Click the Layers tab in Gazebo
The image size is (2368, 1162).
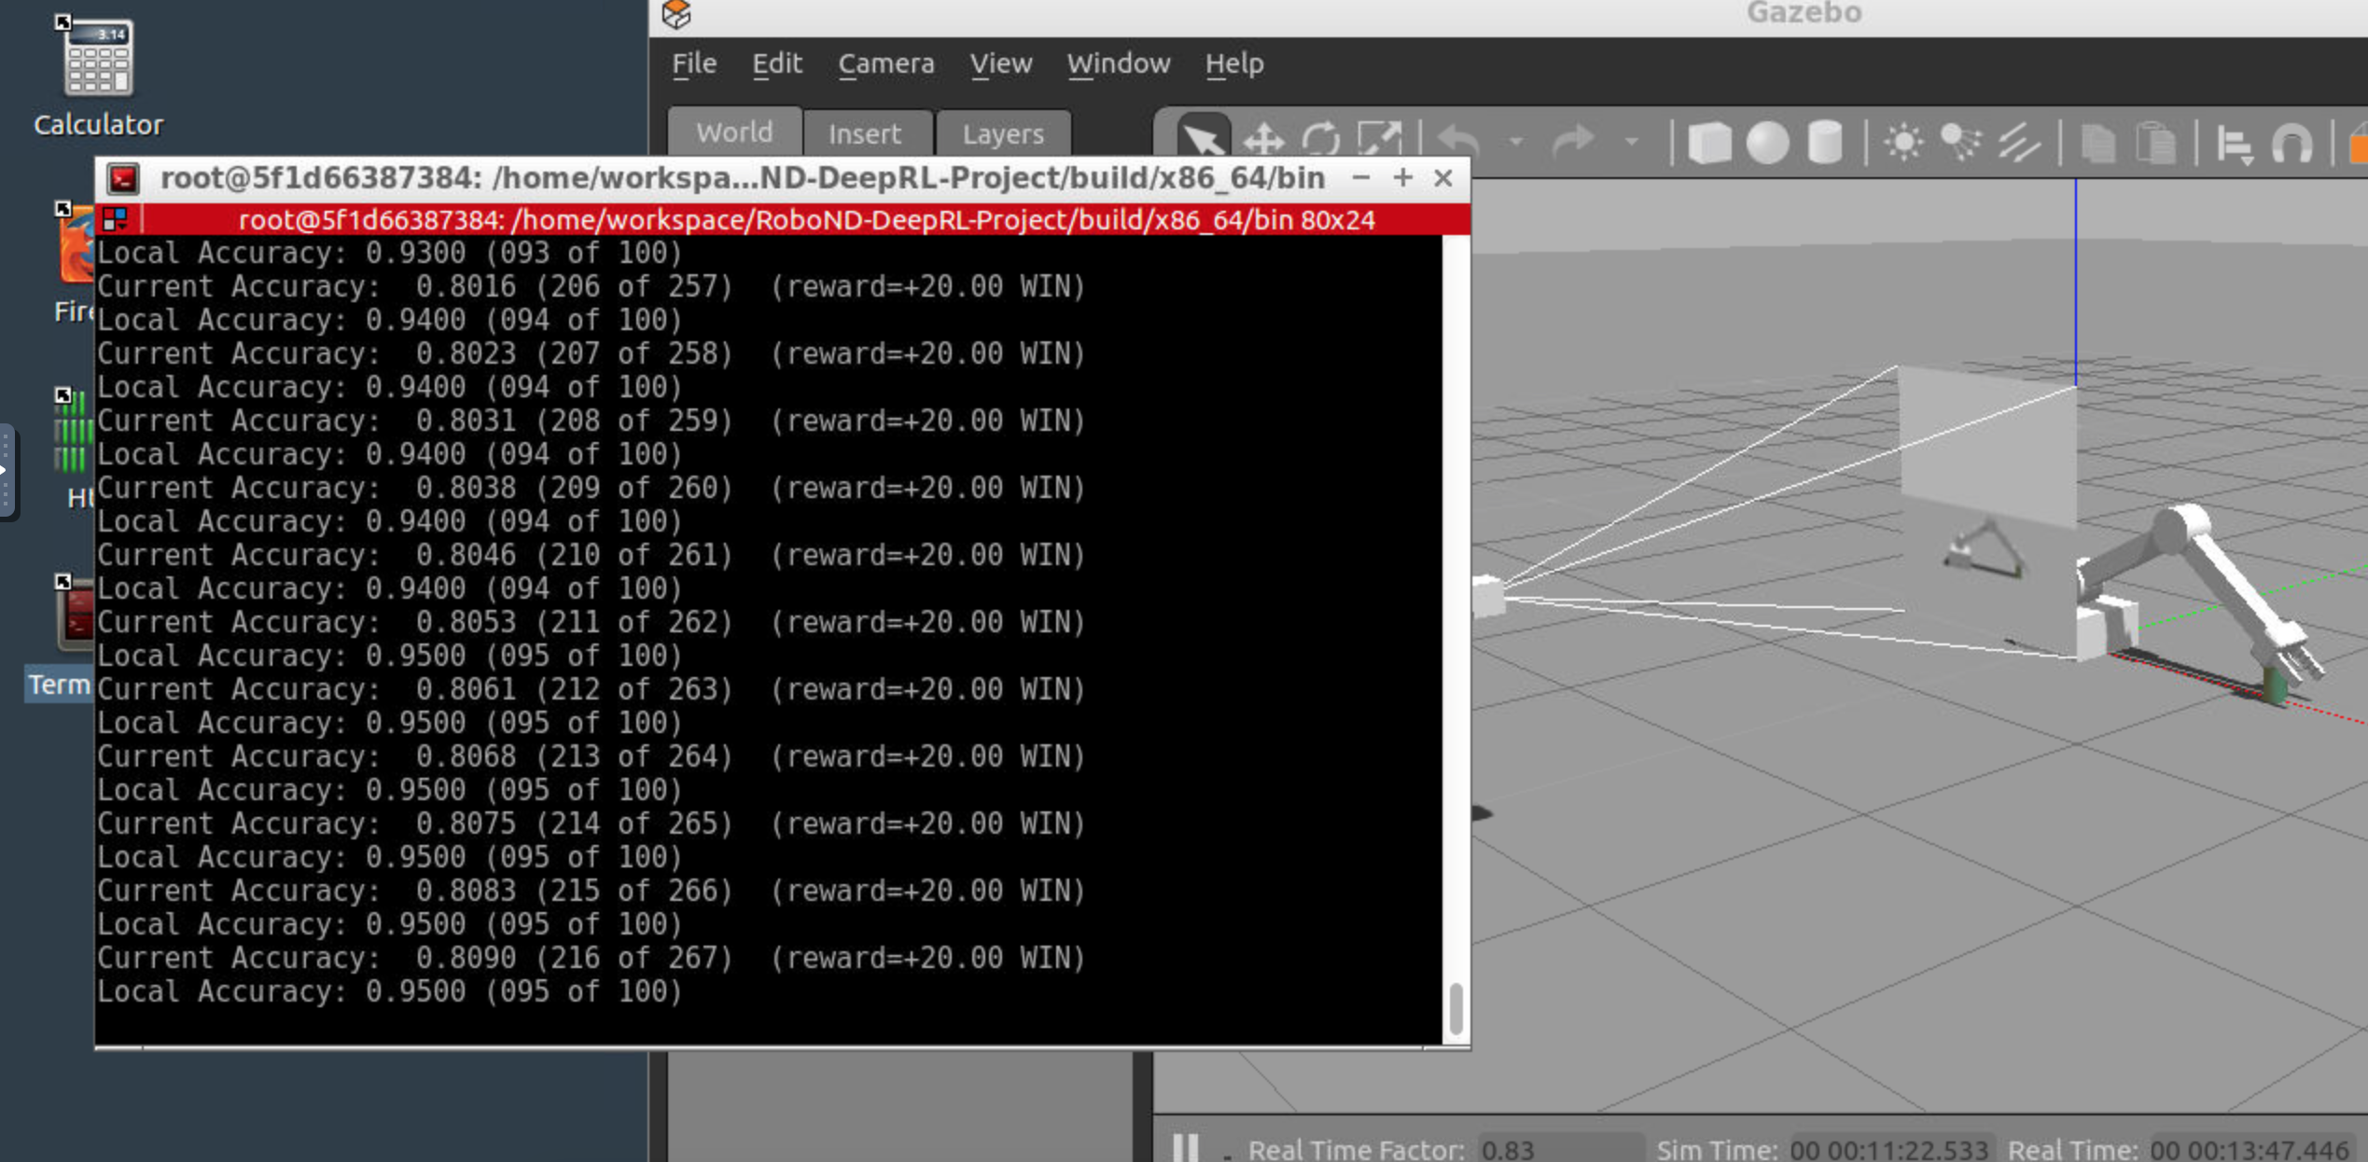[1004, 134]
